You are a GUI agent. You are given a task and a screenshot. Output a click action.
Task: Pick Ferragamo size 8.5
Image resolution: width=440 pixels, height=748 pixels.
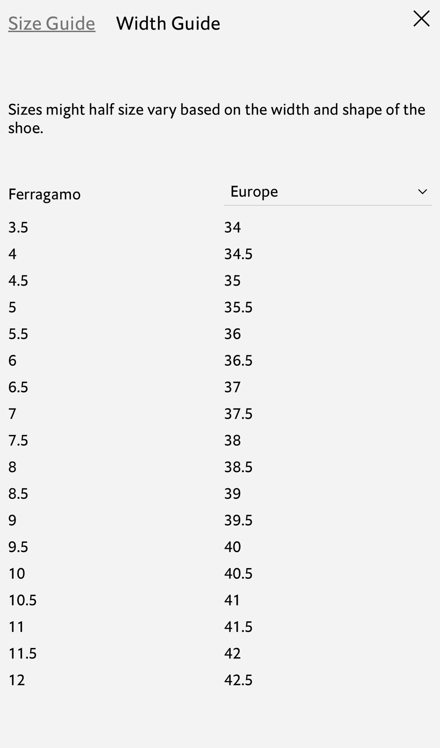(18, 494)
